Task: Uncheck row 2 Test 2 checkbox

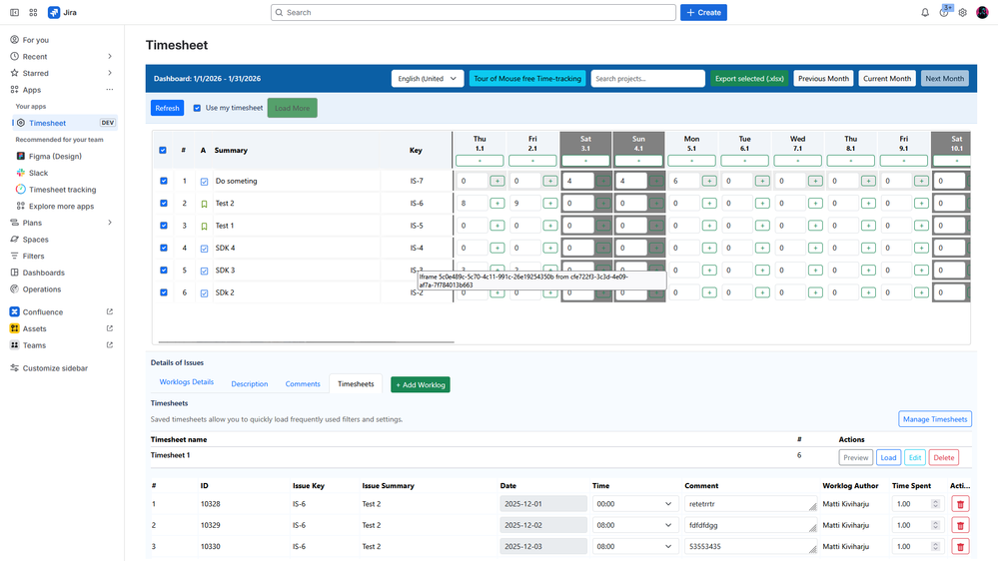Action: point(164,203)
